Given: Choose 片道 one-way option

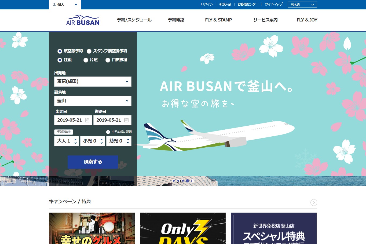Looking at the screenshot, I should tap(86, 60).
